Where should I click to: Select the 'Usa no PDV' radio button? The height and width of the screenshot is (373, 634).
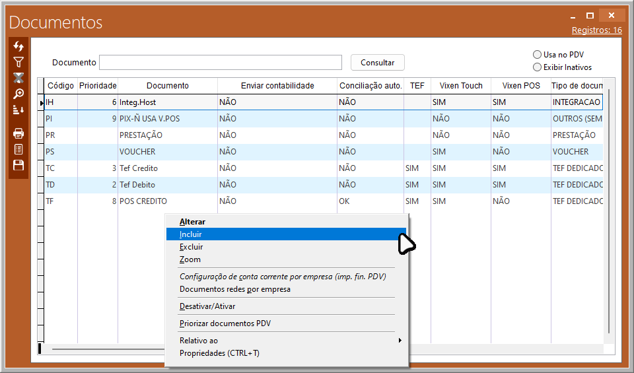(x=537, y=55)
